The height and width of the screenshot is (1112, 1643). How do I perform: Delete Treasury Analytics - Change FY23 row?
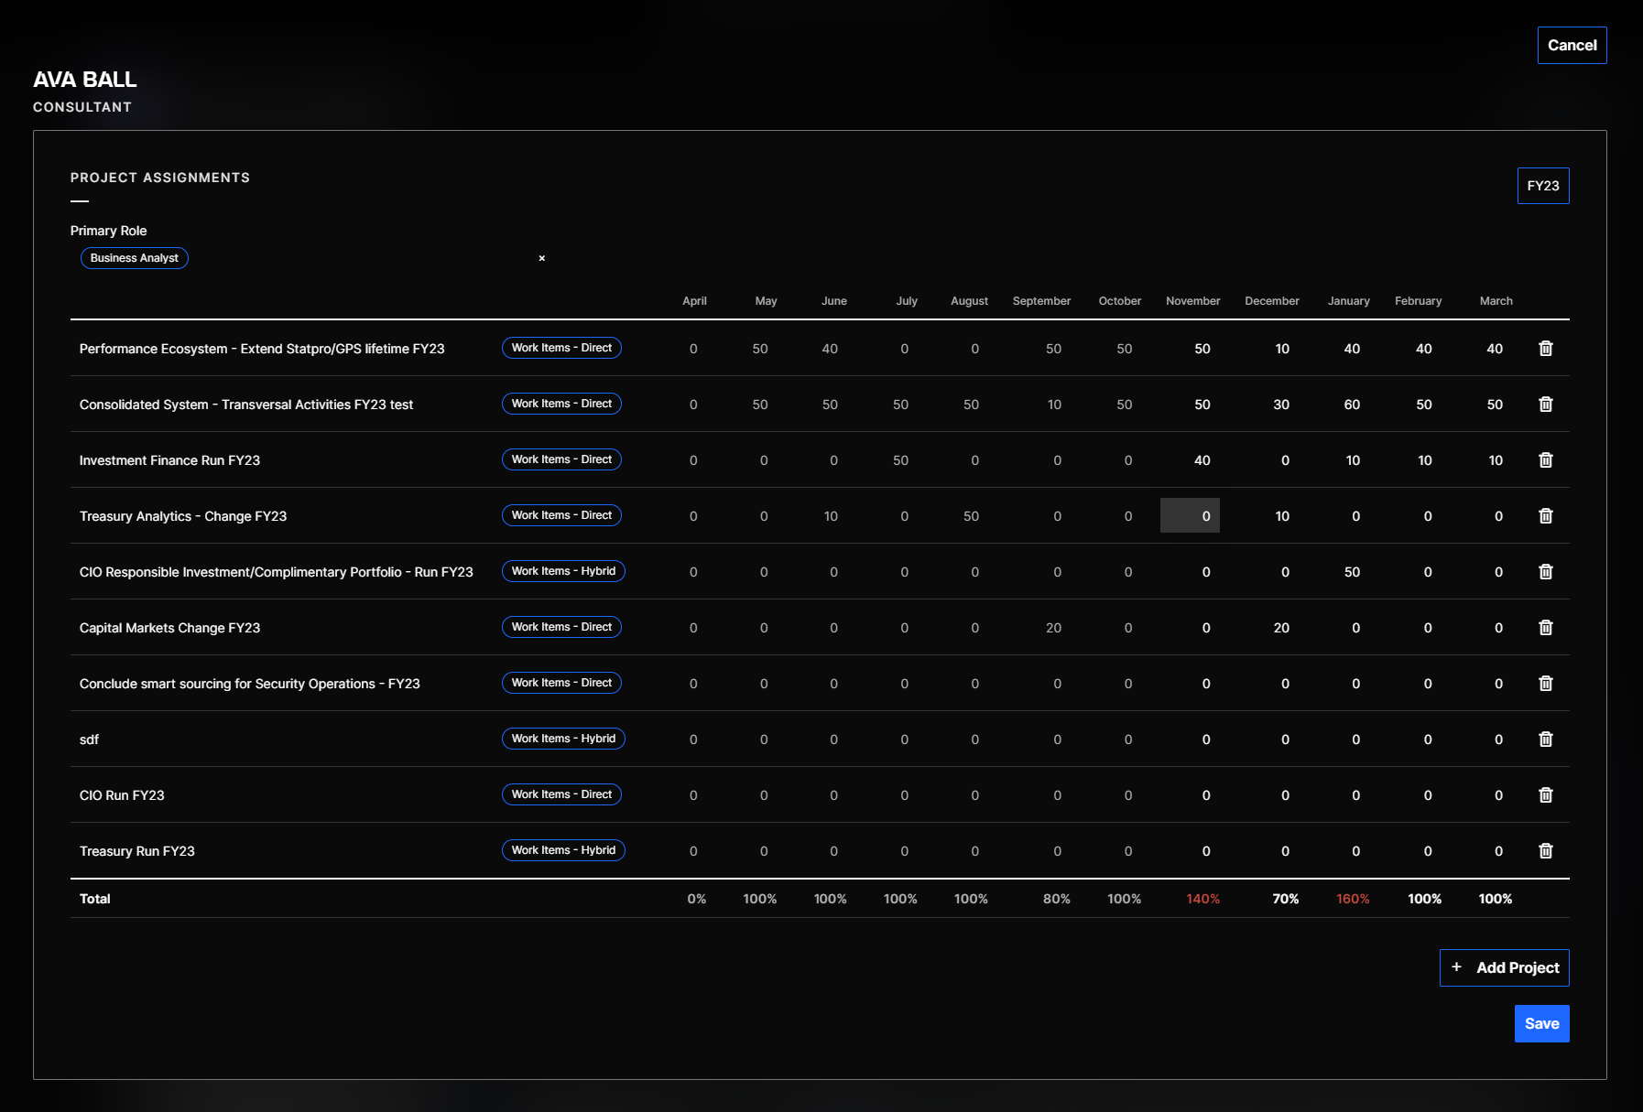tap(1545, 516)
